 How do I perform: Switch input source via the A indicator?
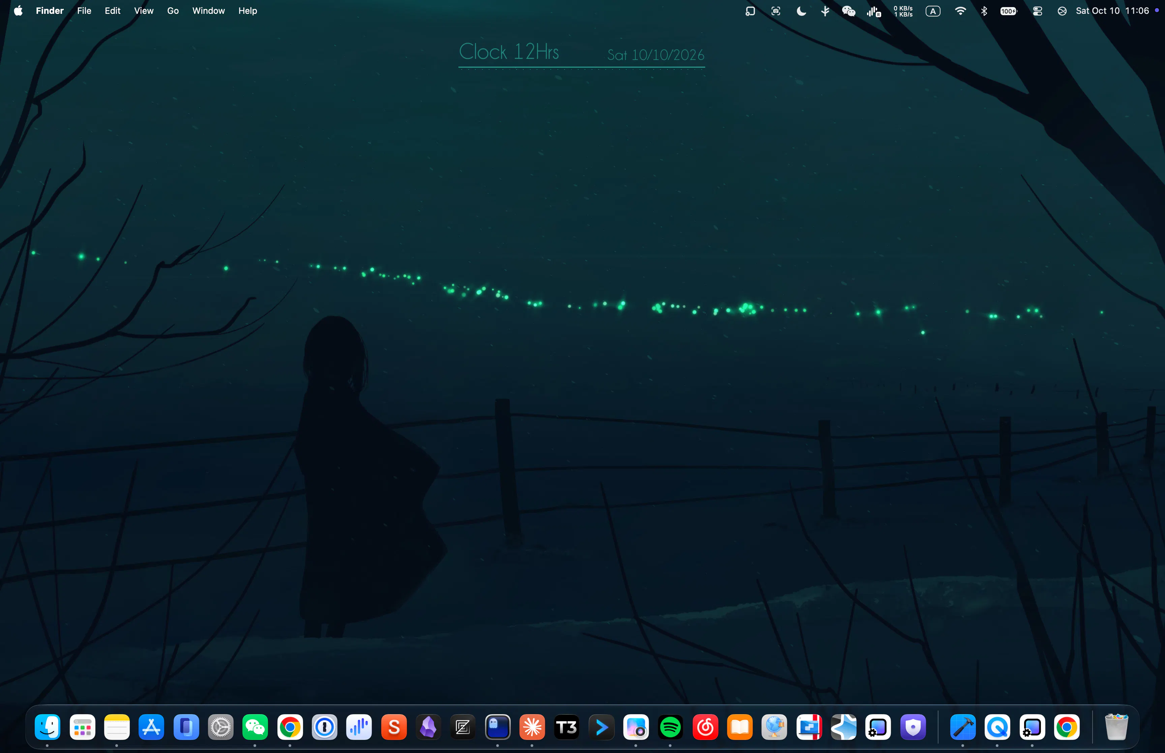[933, 11]
